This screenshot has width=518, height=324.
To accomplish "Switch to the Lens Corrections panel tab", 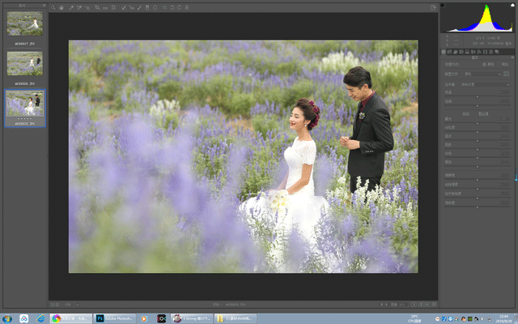I will click(473, 52).
